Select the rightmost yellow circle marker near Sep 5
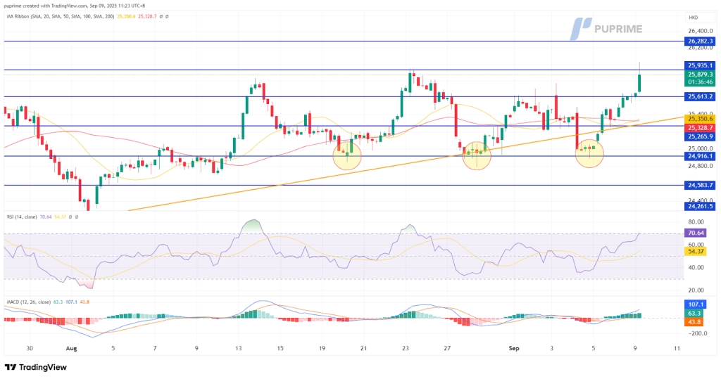Image resolution: width=721 pixels, height=379 pixels. [589, 153]
